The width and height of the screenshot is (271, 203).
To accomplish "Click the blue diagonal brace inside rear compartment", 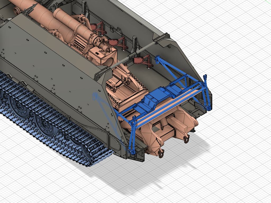I will pos(169,69).
